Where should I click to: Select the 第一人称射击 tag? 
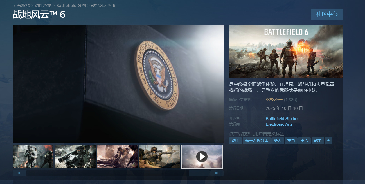coord(256,141)
